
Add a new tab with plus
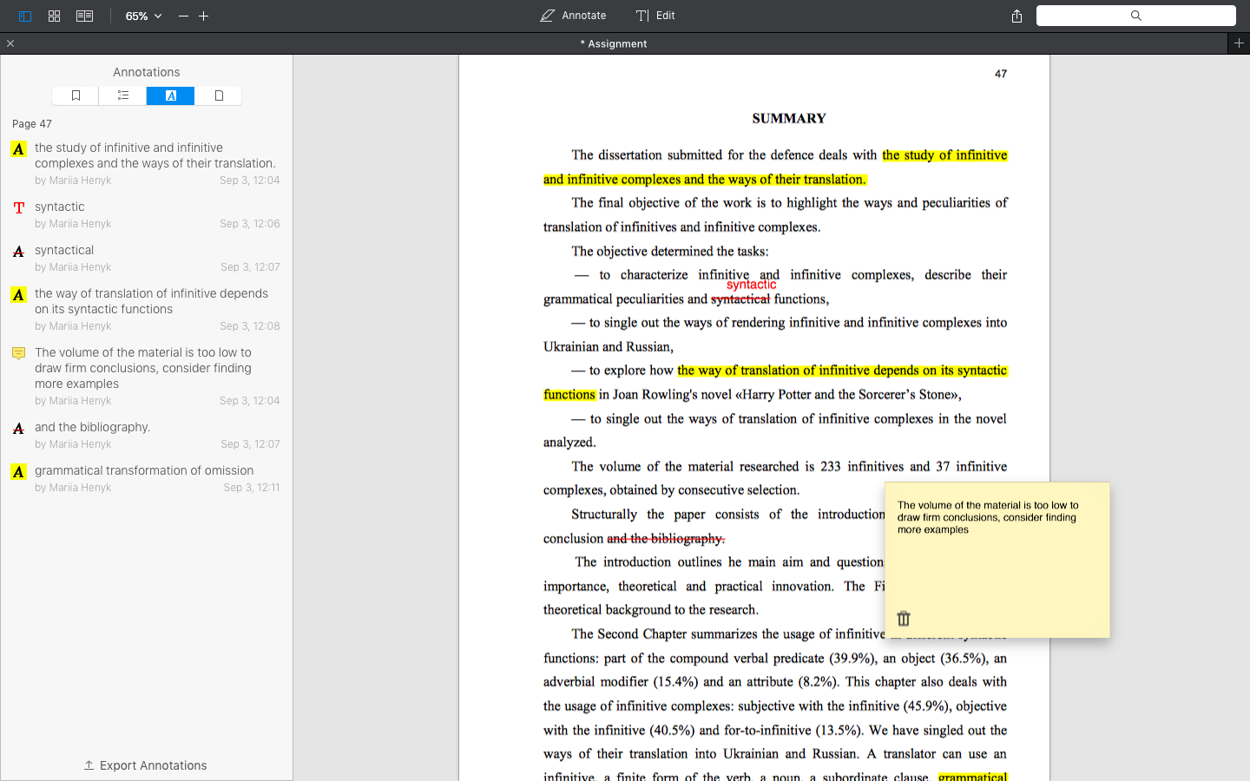pos(1239,43)
